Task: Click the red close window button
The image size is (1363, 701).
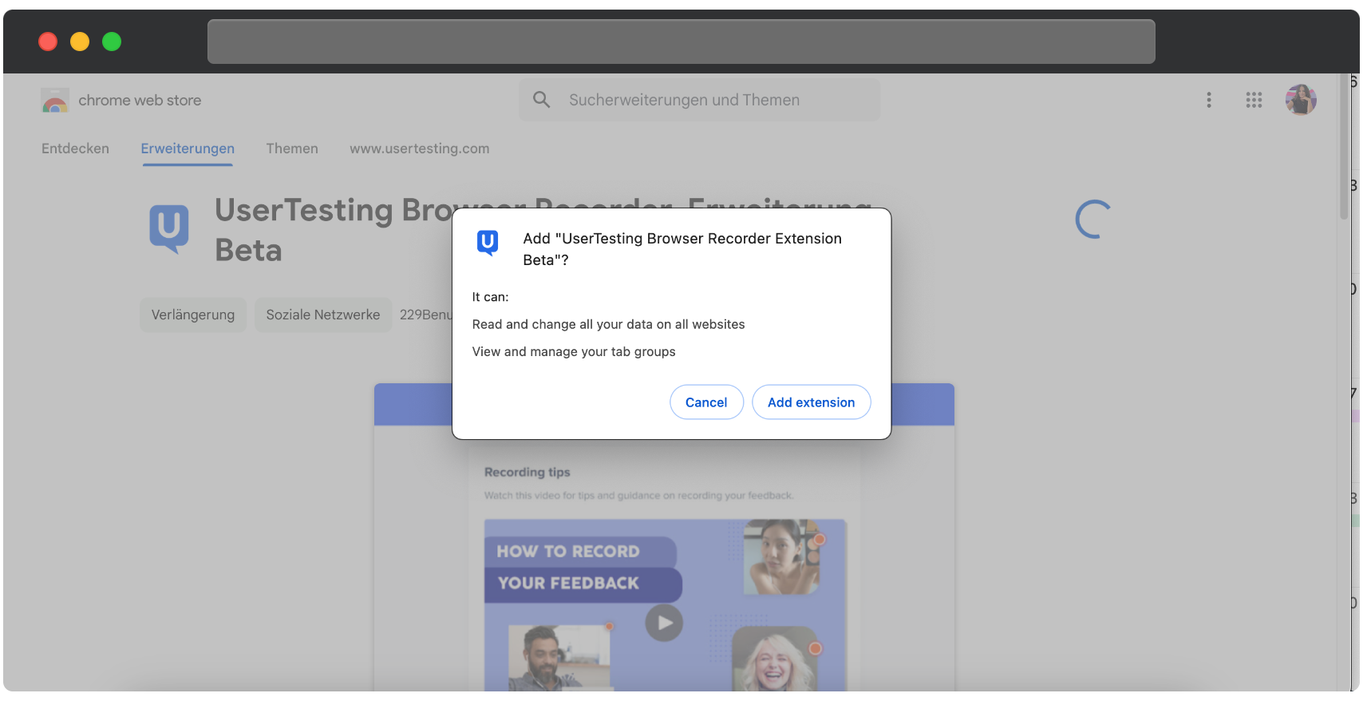Action: (48, 42)
